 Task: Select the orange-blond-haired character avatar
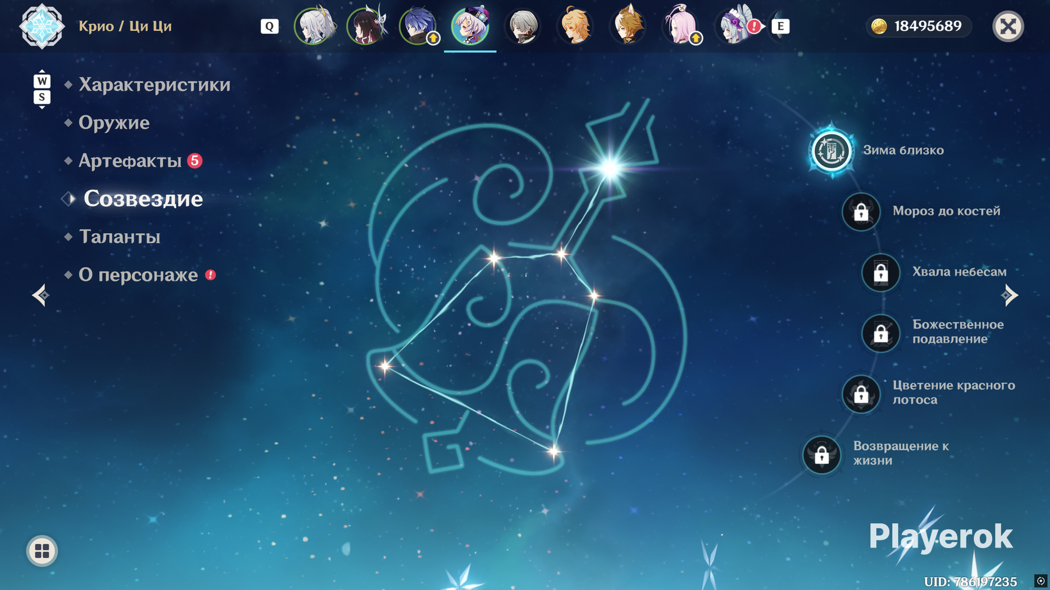pyautogui.click(x=576, y=26)
